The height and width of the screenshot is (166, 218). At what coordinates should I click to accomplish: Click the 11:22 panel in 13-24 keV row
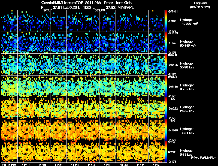pos(58,130)
